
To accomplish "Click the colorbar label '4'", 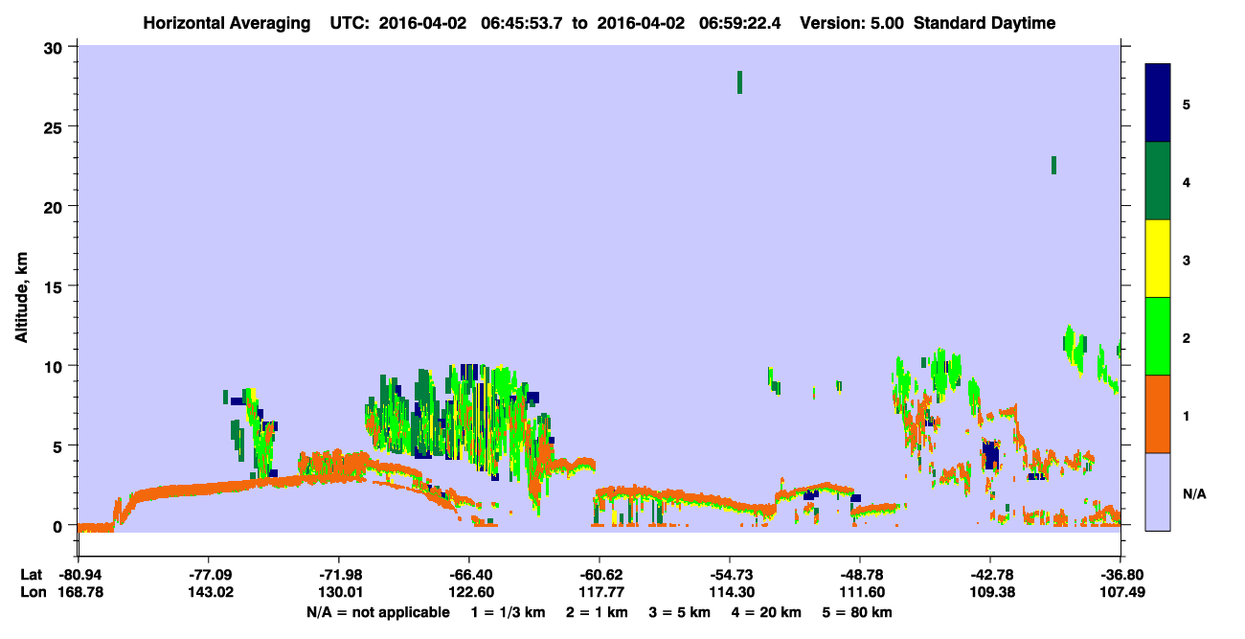I will (1187, 181).
